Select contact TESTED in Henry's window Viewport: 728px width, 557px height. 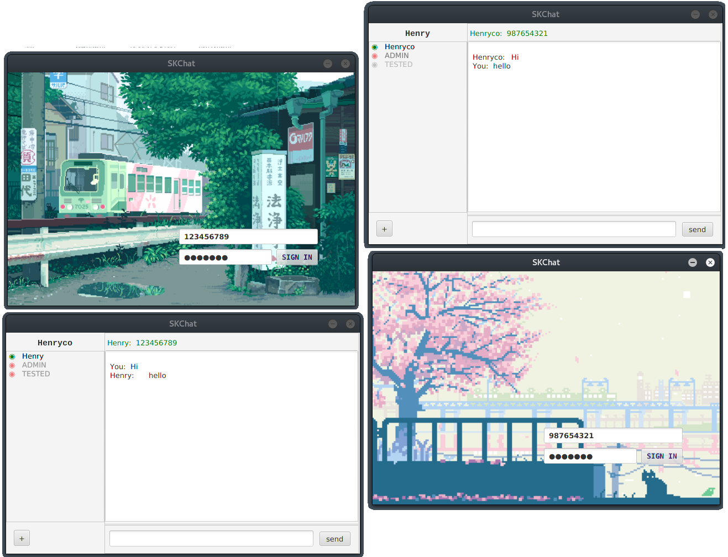coord(399,65)
